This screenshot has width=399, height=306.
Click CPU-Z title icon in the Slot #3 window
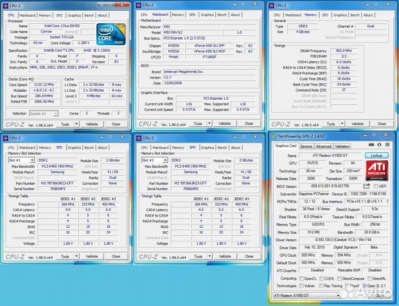[x=139, y=138]
